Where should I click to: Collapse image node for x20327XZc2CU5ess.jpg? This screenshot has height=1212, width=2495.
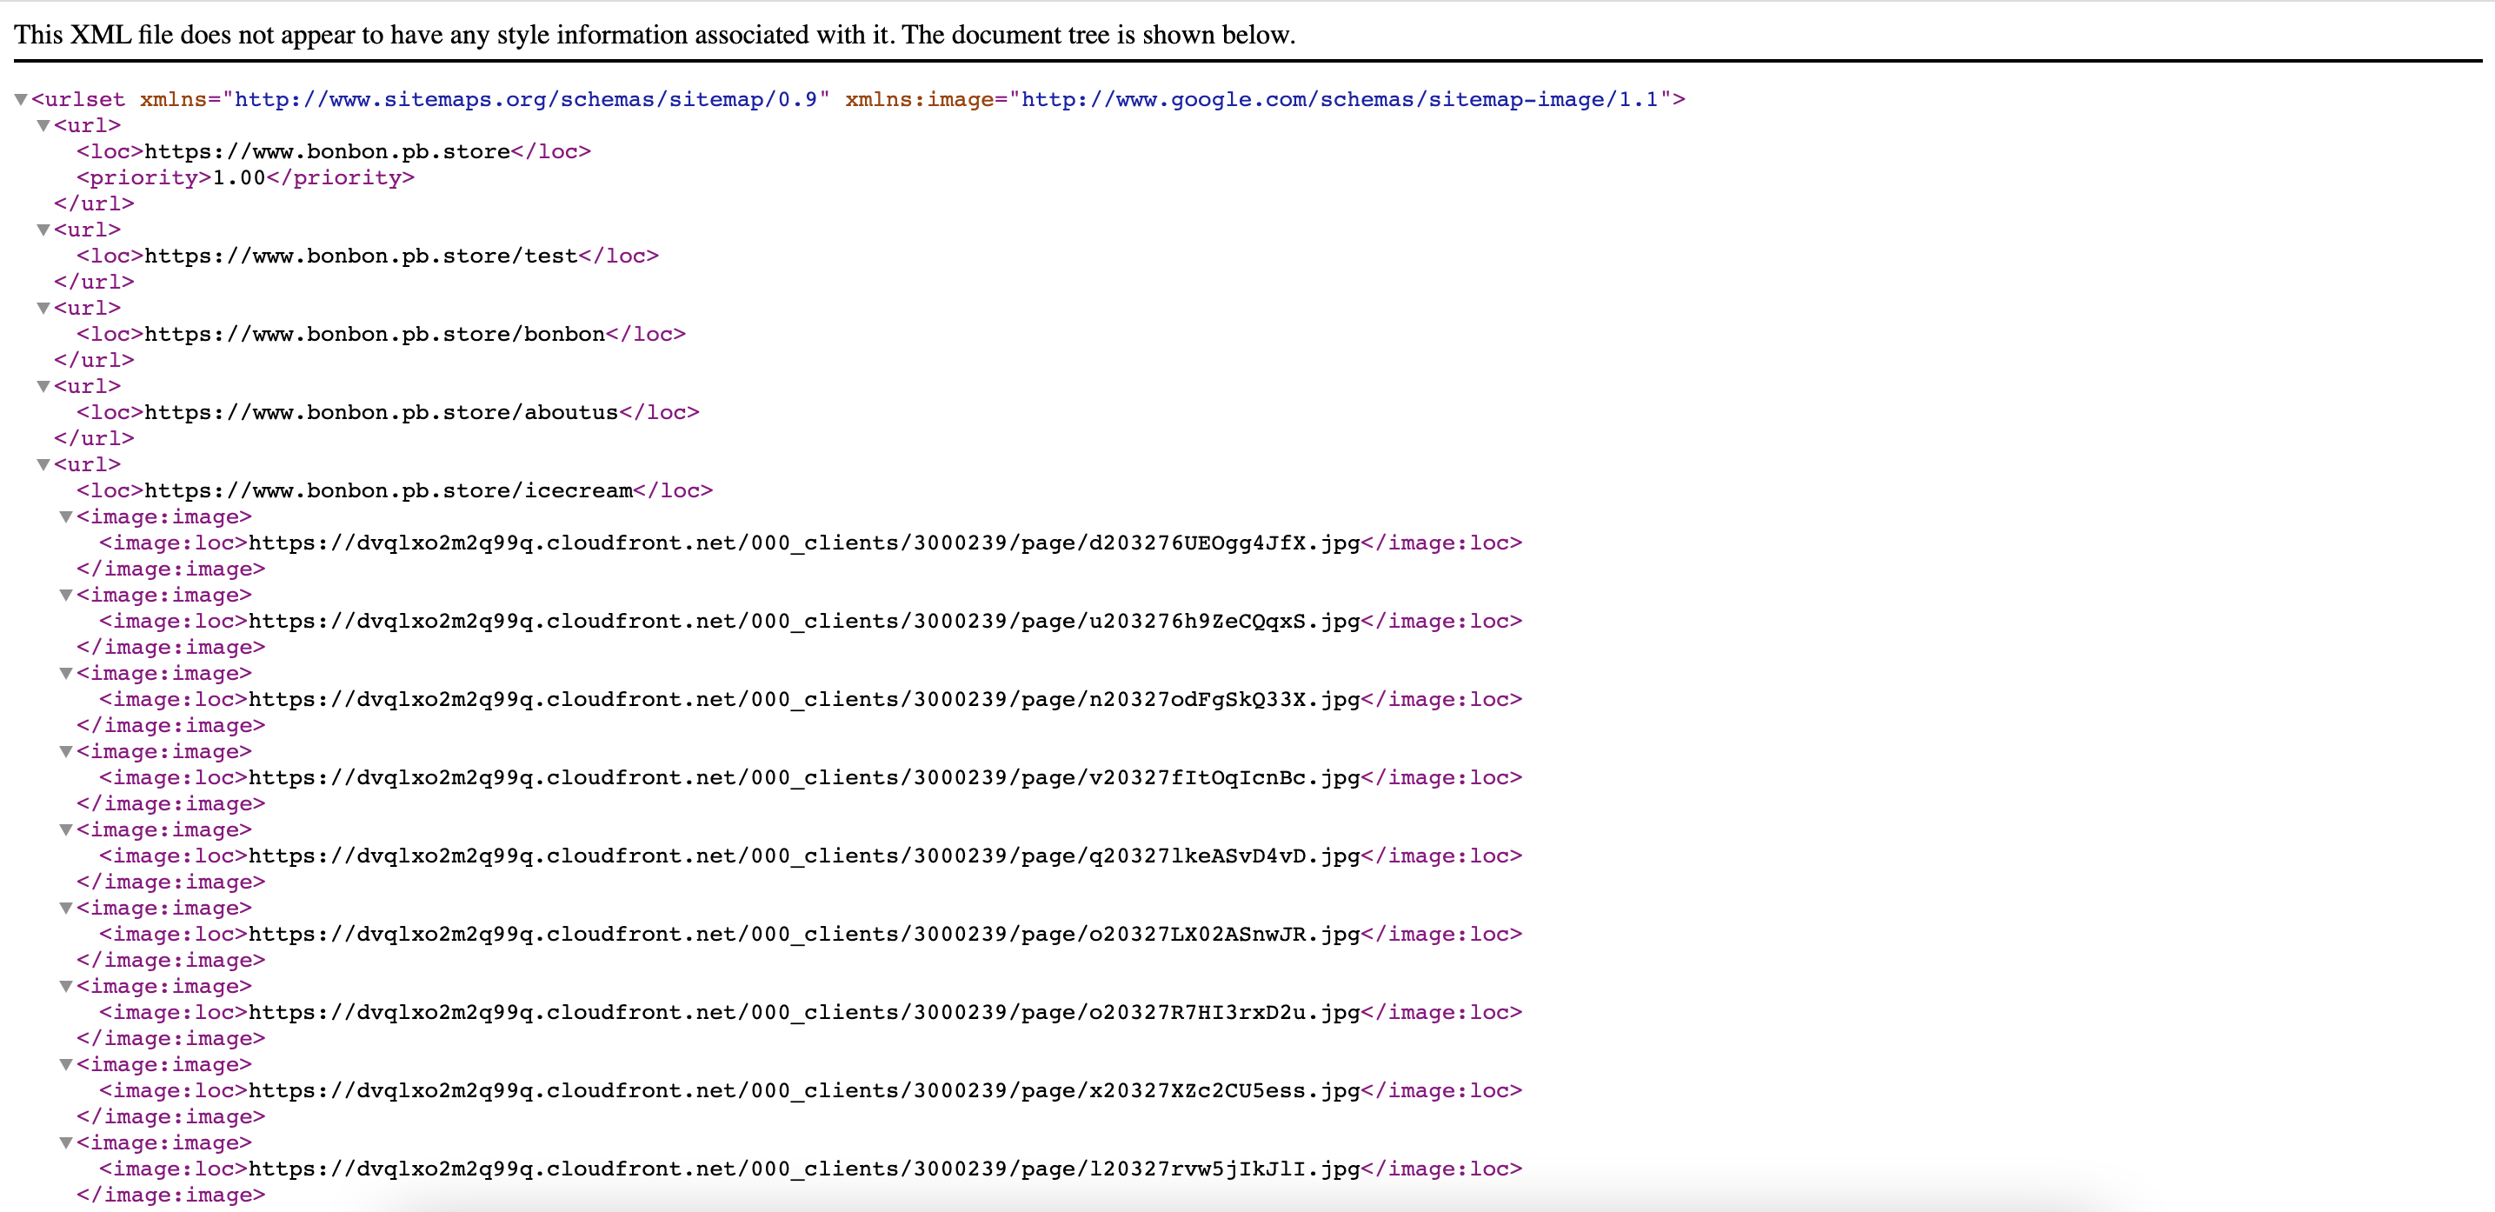pos(66,1065)
